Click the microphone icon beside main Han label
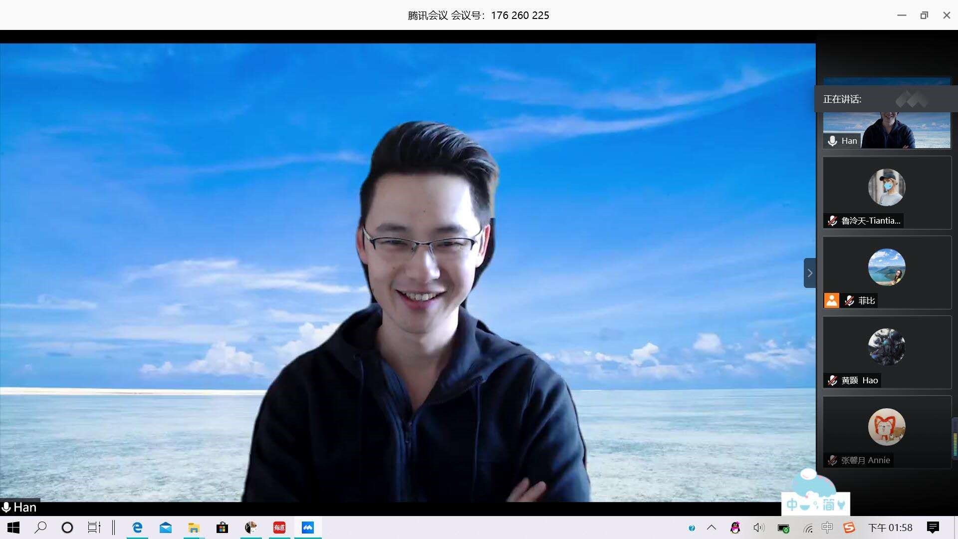This screenshot has width=958, height=539. click(x=6, y=508)
